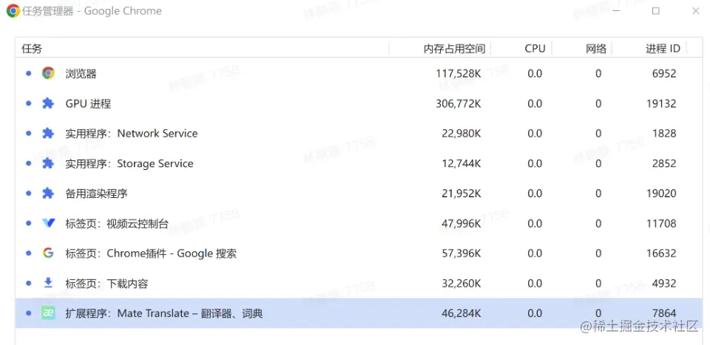710x345 pixels.
Task: Click process ID 2852
Action: (x=664, y=164)
